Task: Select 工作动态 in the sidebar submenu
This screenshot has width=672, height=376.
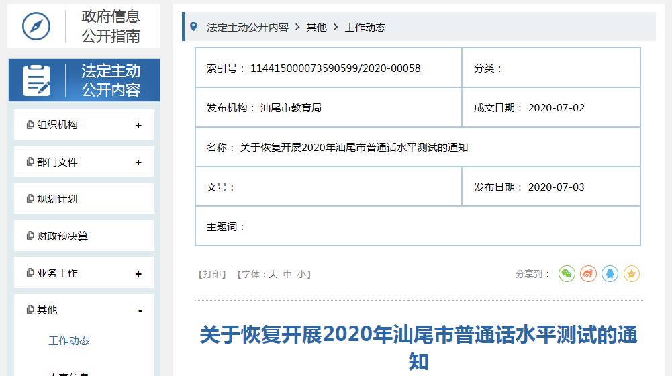Action: (68, 341)
